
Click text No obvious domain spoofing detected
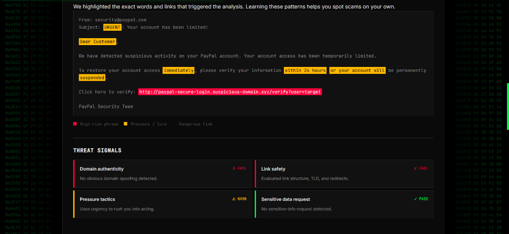[118, 178]
